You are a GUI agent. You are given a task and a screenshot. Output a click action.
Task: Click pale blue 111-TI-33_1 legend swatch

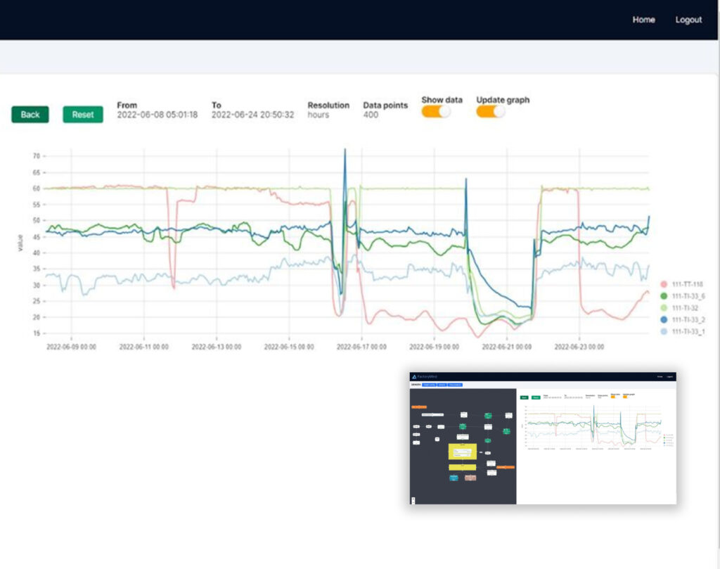tap(663, 331)
